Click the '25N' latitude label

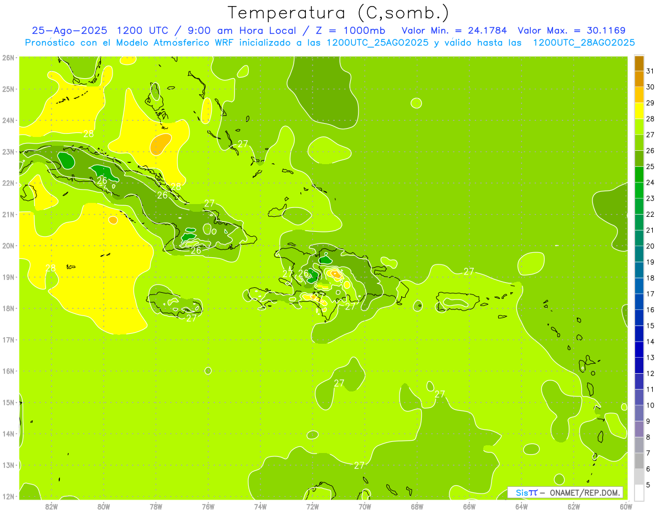pyautogui.click(x=8, y=89)
